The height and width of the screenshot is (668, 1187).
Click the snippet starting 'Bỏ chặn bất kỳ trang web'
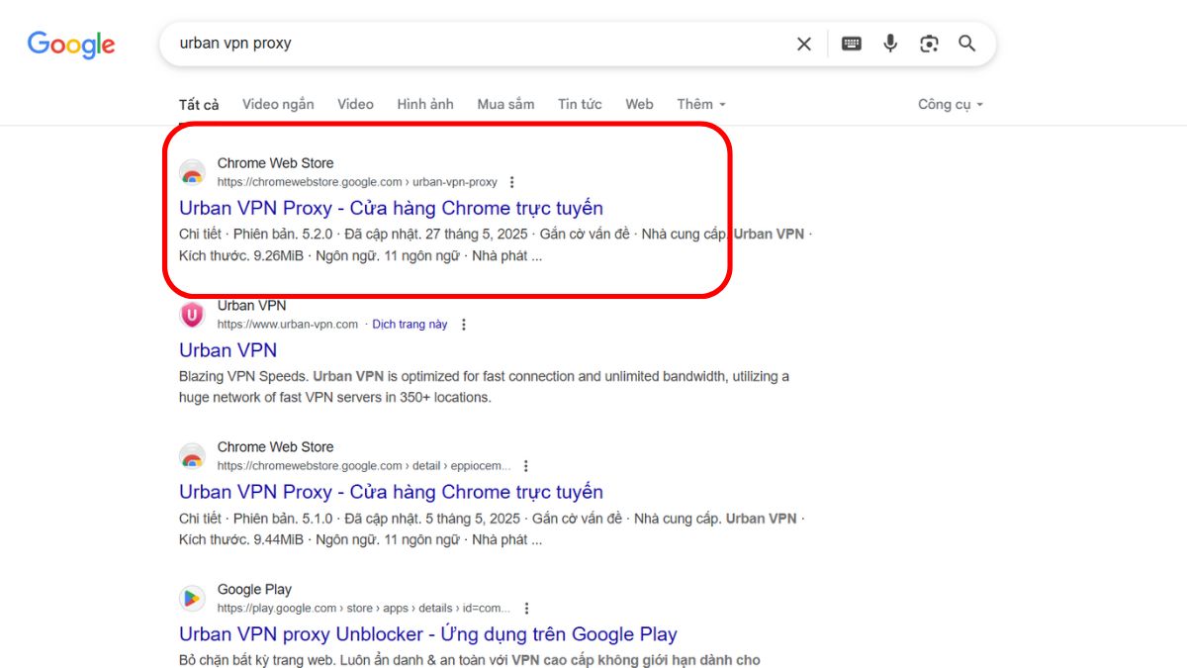pyautogui.click(x=470, y=659)
